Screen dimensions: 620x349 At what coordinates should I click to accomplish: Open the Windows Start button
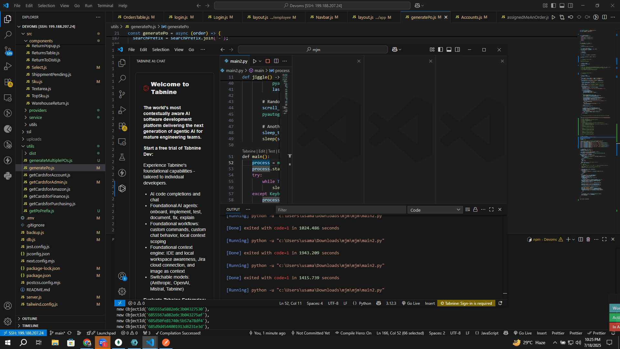click(8, 343)
